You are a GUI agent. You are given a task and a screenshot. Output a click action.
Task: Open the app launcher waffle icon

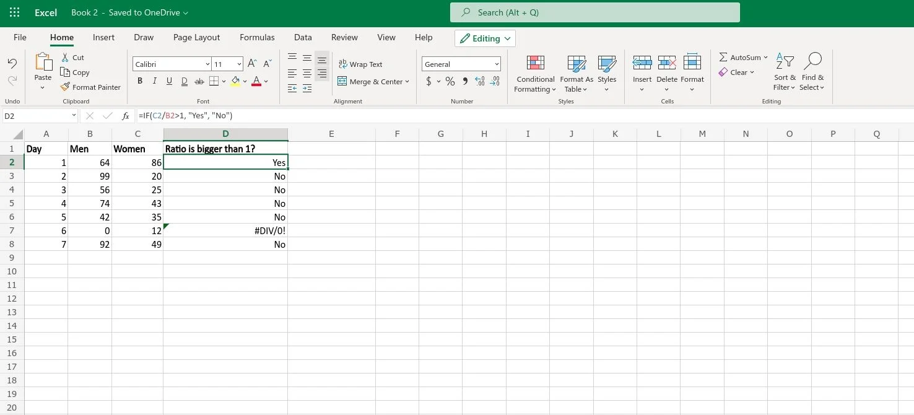[15, 12]
